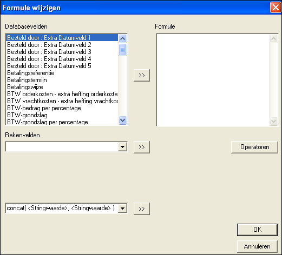Select Betalingstermijn field
The width and height of the screenshot is (282, 255).
[x=62, y=80]
